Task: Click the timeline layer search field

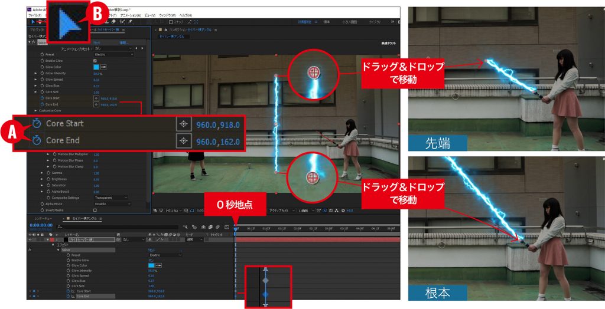Action: tap(118, 227)
